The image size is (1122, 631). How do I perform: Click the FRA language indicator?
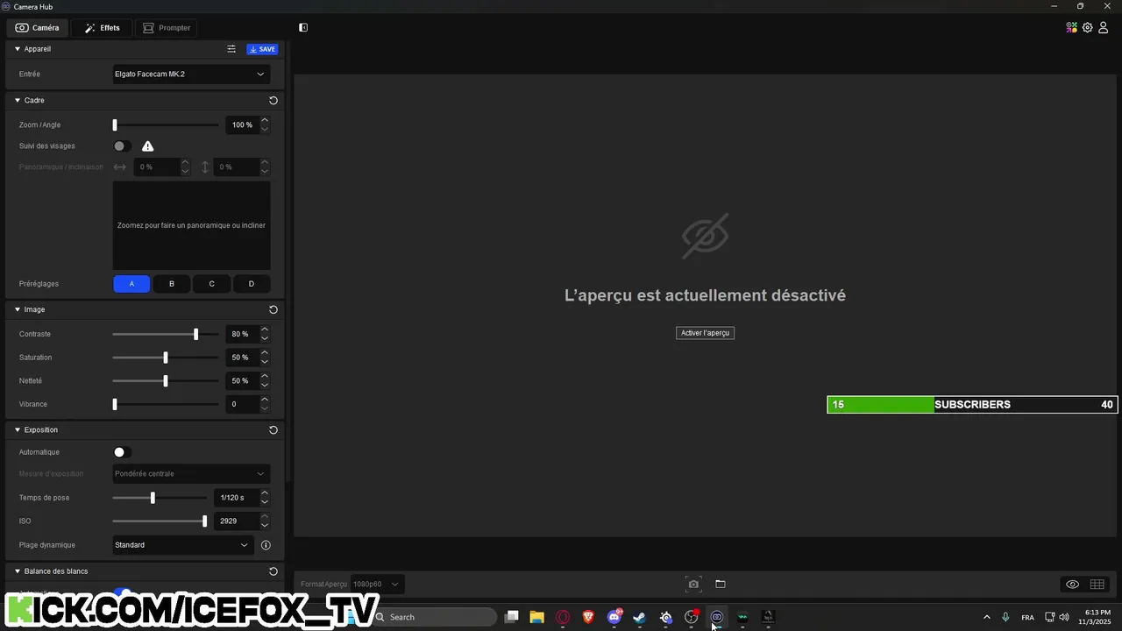pyautogui.click(x=1027, y=618)
